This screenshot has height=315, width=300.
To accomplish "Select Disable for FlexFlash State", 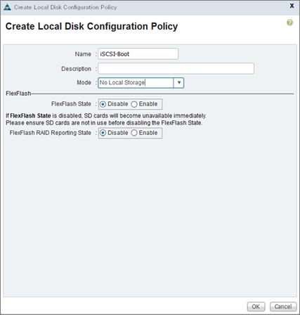I will pyautogui.click(x=103, y=104).
